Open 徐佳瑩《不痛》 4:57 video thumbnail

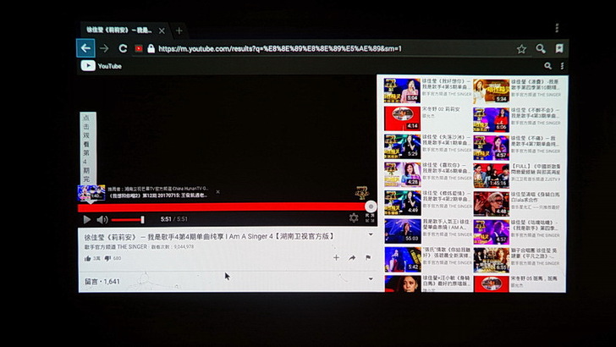pos(491,147)
